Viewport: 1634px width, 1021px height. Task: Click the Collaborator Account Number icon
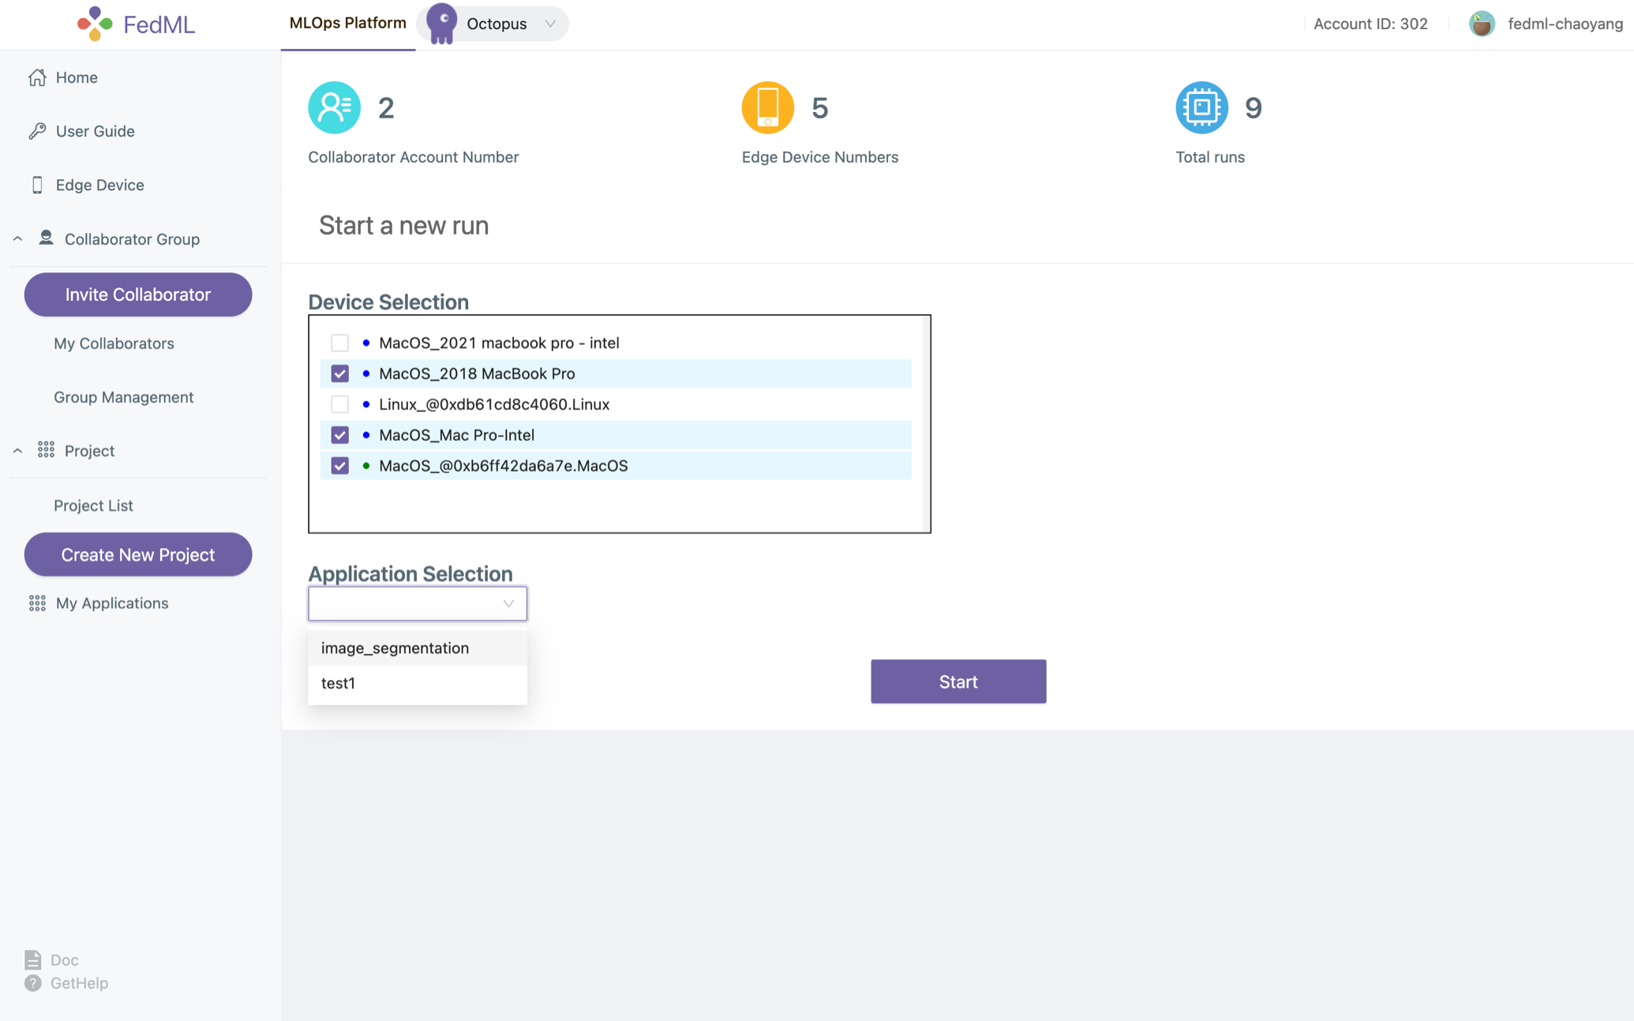[334, 107]
